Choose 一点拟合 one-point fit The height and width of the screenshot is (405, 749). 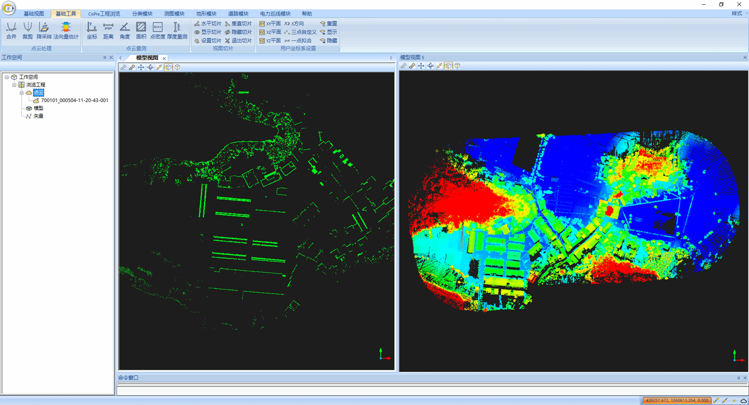[x=298, y=40]
